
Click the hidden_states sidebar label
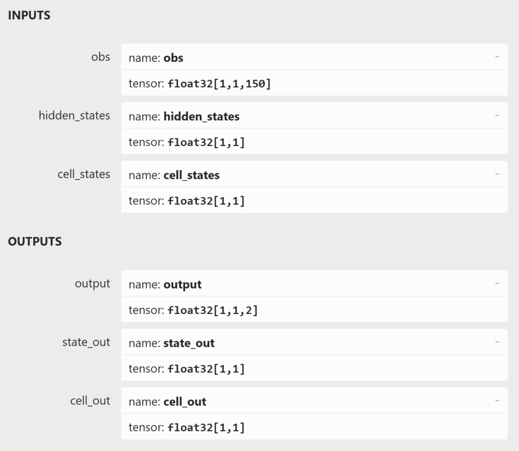point(75,116)
